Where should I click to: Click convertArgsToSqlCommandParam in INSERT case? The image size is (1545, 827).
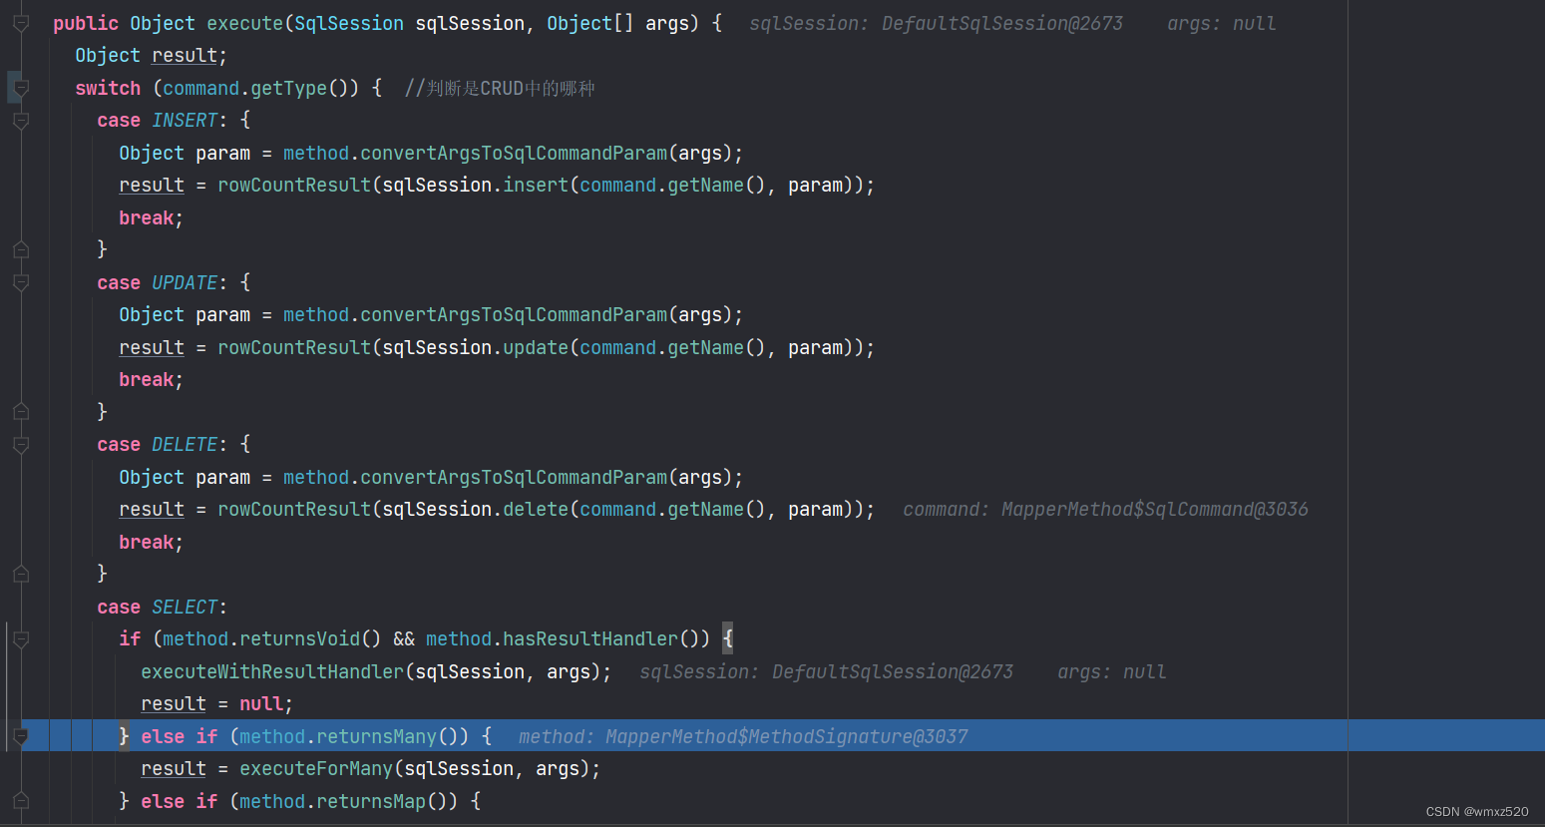click(x=514, y=153)
